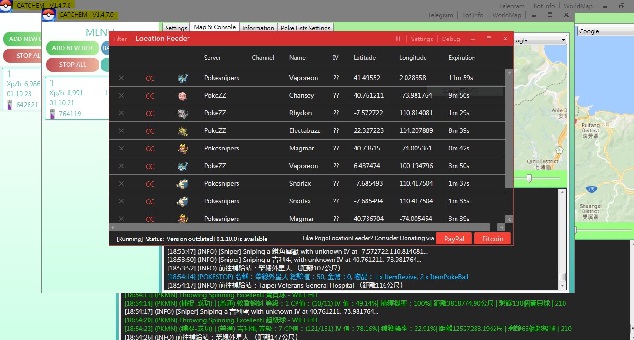This screenshot has width=634, height=340.
Task: Click the Server column header
Action: (212, 58)
